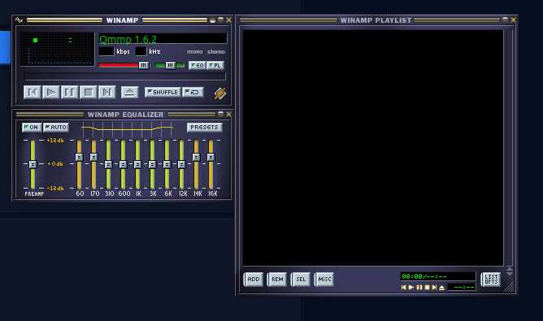Hide the equalizer using EQ button

198,65
